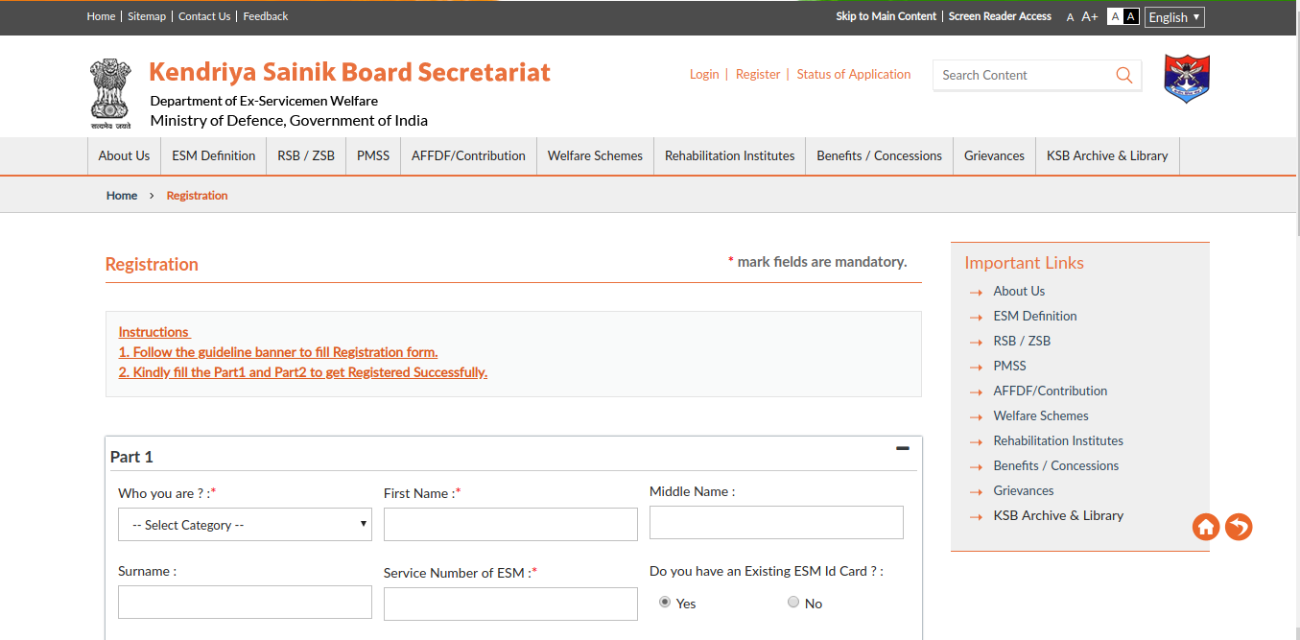
Task: Click the KSB crest emblem
Action: [1187, 79]
